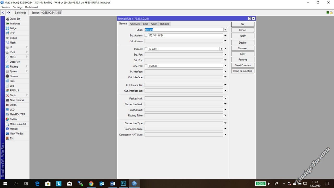The width and height of the screenshot is (334, 188).
Task: Open the Chain dropdown list
Action: pyautogui.click(x=225, y=30)
